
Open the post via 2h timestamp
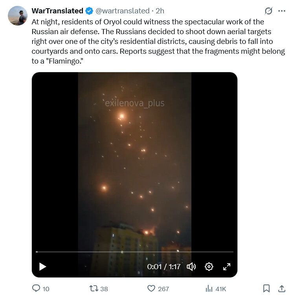160,11
